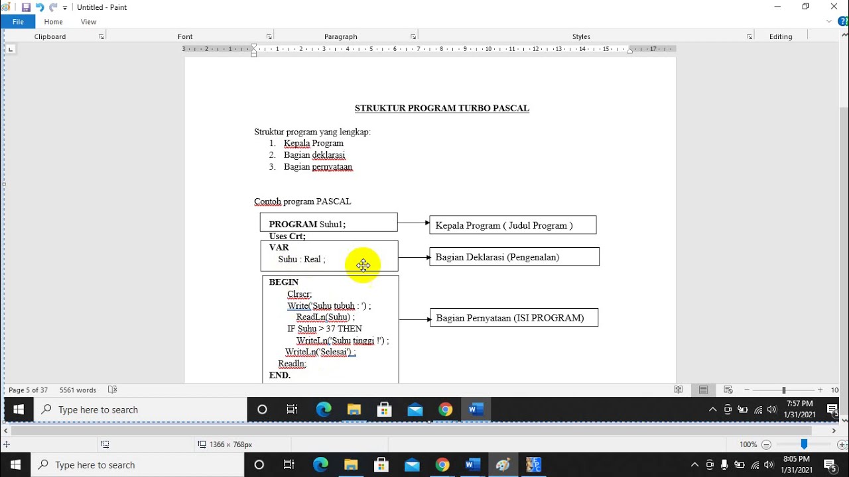Click the heading 'STRUKTUR PROGRAM TURBO PASCAL'
This screenshot has height=477, width=849.
[x=442, y=108]
